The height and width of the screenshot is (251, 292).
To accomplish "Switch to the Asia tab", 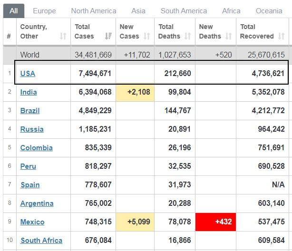I will point(138,10).
